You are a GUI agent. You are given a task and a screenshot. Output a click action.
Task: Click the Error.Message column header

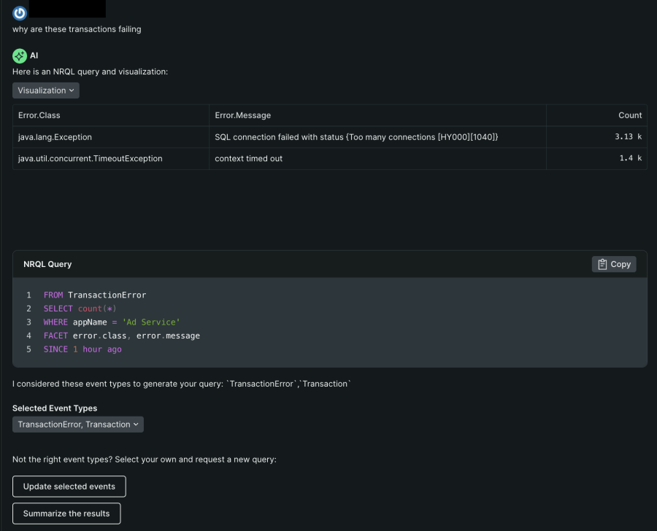click(x=242, y=115)
